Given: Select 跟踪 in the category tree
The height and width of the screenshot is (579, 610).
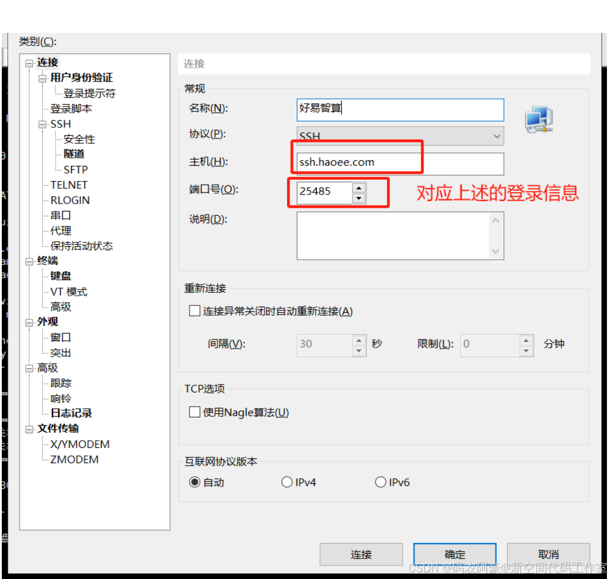Looking at the screenshot, I should point(61,383).
